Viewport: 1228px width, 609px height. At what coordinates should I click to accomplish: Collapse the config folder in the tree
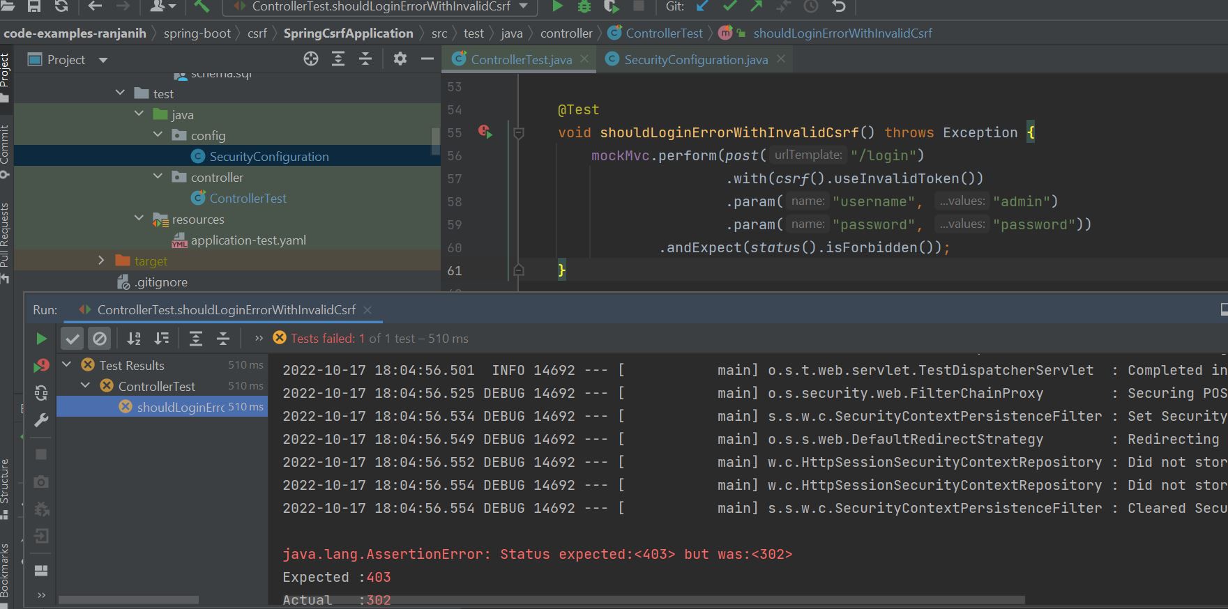click(158, 134)
